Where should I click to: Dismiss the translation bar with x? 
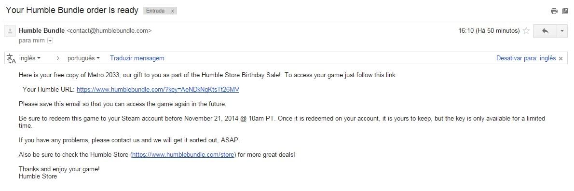click(x=560, y=58)
